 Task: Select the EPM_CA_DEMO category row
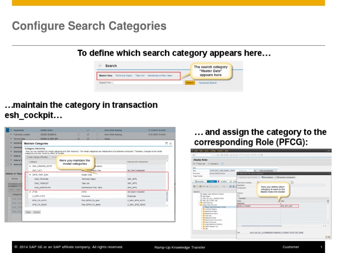(96, 205)
